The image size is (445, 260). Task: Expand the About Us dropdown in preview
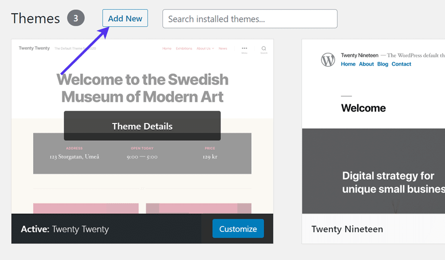click(205, 48)
